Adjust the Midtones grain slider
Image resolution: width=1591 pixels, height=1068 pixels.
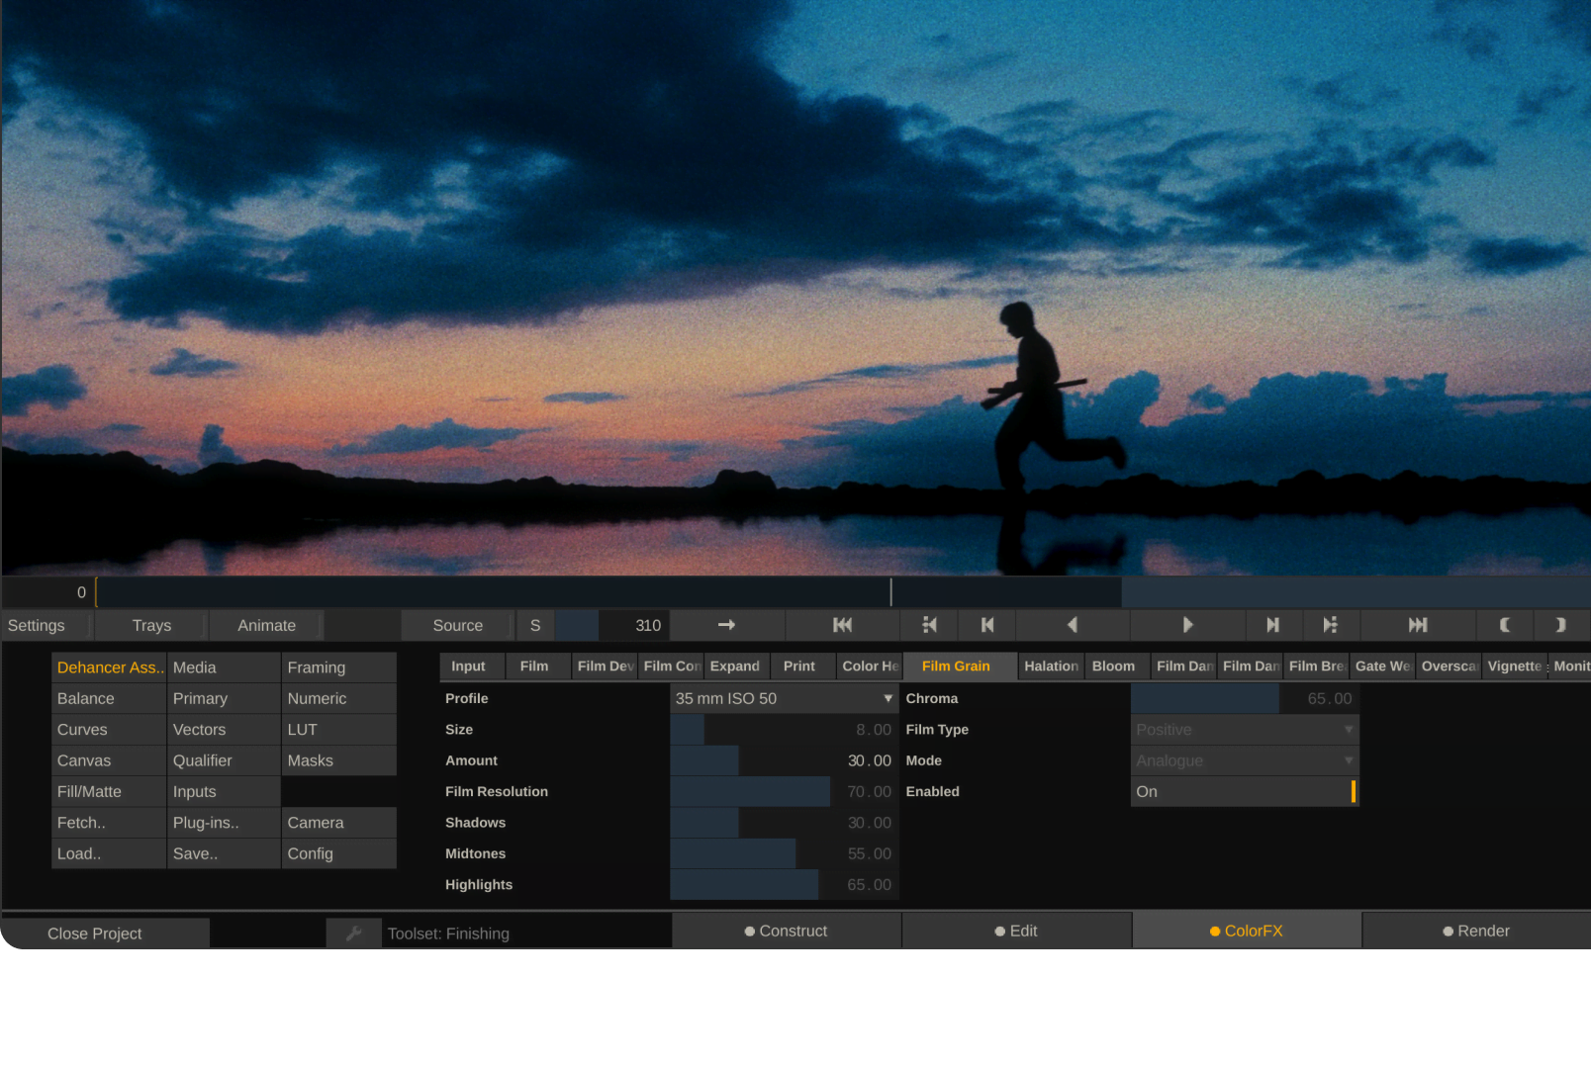(x=784, y=853)
